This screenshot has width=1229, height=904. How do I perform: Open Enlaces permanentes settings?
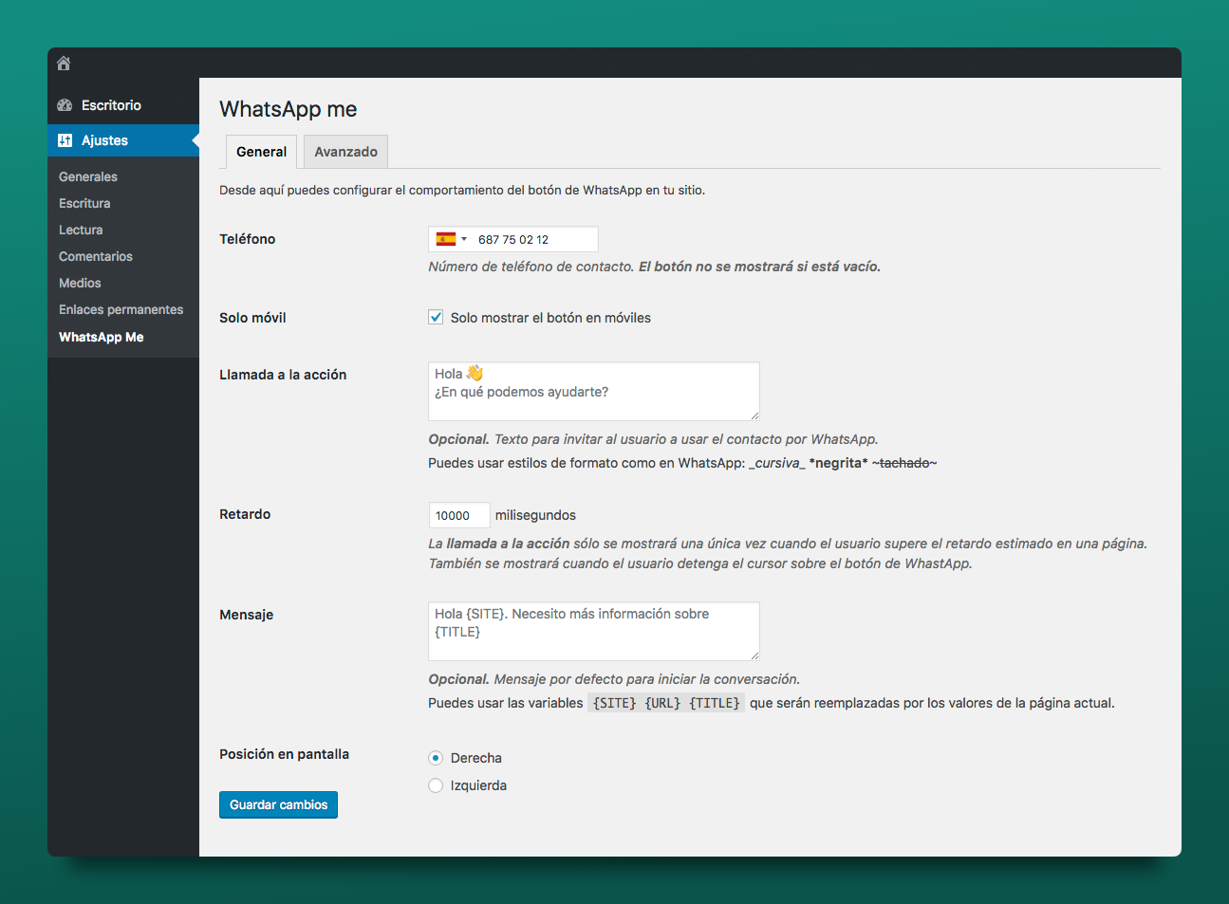(x=121, y=309)
